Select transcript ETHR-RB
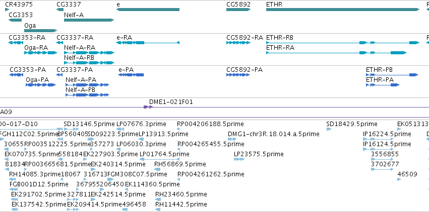Image resolution: width=429 pixels, height=212 pixels. click(343, 43)
